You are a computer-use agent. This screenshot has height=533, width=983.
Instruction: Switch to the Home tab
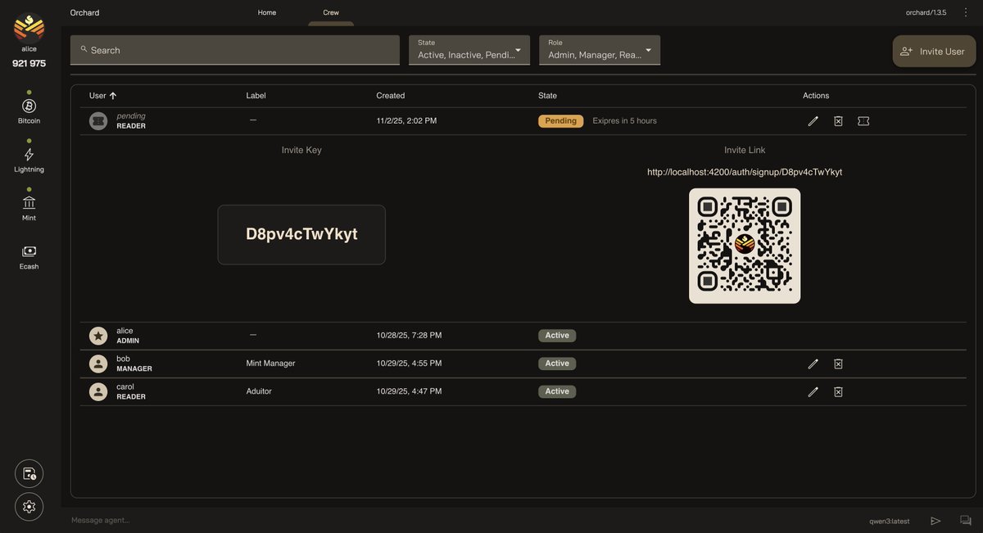tap(267, 12)
